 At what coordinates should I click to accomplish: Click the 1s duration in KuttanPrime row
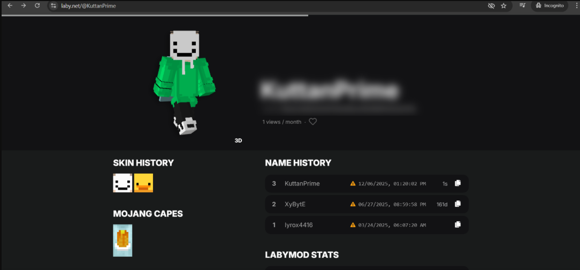click(x=445, y=184)
